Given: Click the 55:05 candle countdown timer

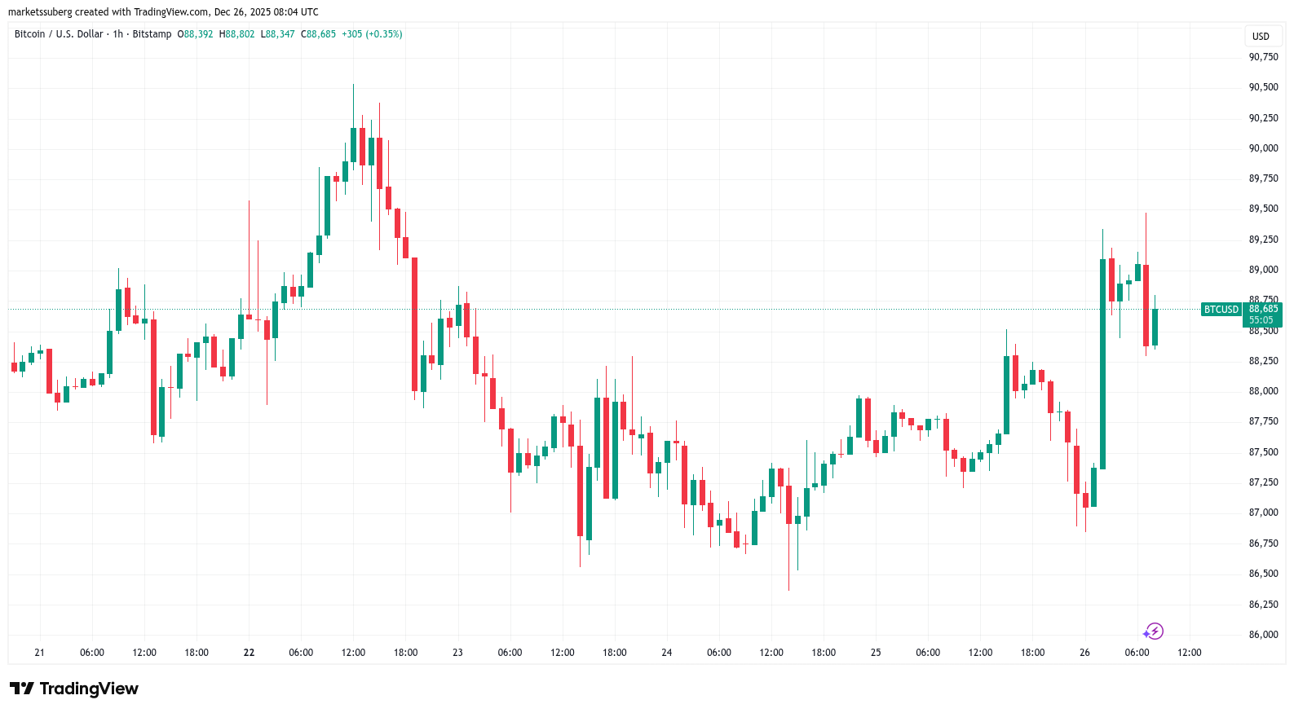Looking at the screenshot, I should pos(1261,320).
